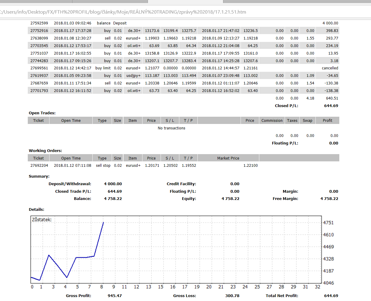
Task: Click profit value 293.77
Action: (x=332, y=38)
